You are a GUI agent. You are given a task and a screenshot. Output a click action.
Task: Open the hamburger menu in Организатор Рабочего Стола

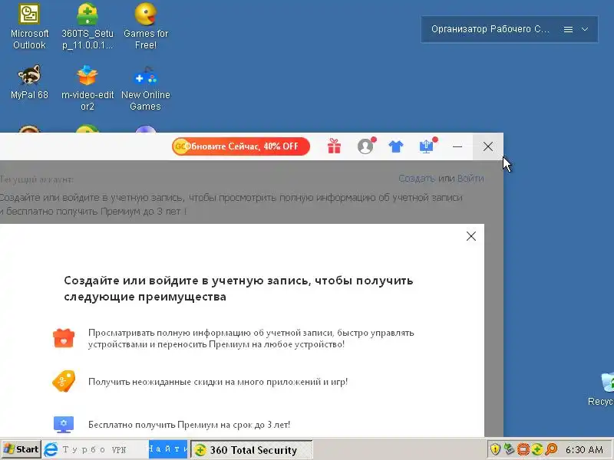click(568, 29)
